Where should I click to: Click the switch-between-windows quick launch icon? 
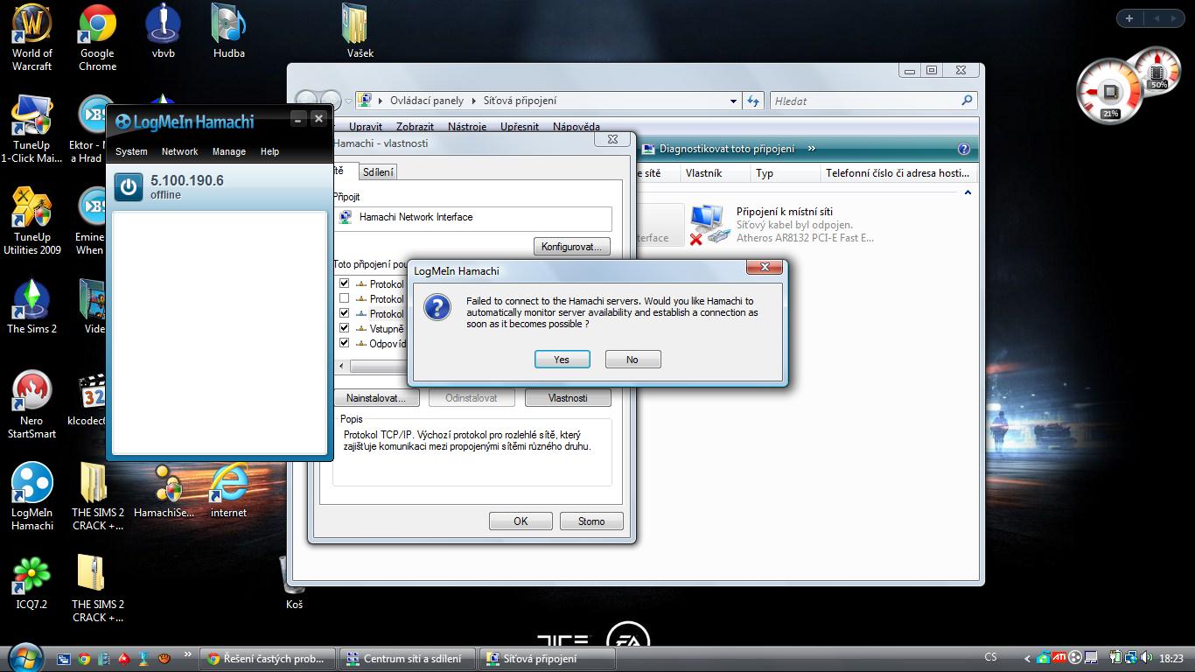(64, 659)
